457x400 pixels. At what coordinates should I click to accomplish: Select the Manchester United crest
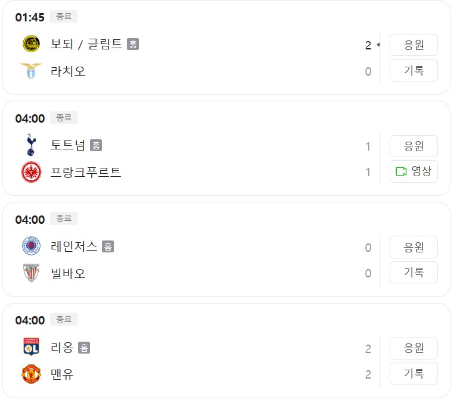point(31,374)
